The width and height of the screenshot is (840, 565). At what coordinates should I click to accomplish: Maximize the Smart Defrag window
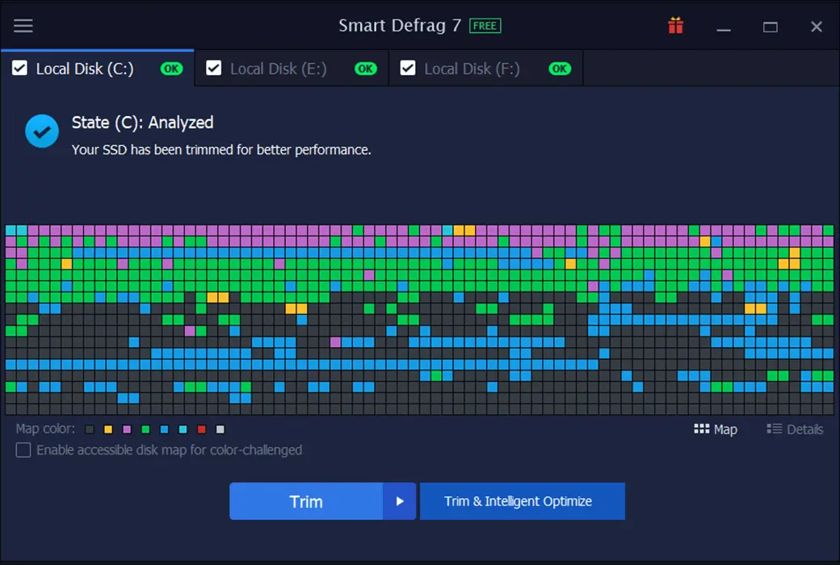click(771, 27)
